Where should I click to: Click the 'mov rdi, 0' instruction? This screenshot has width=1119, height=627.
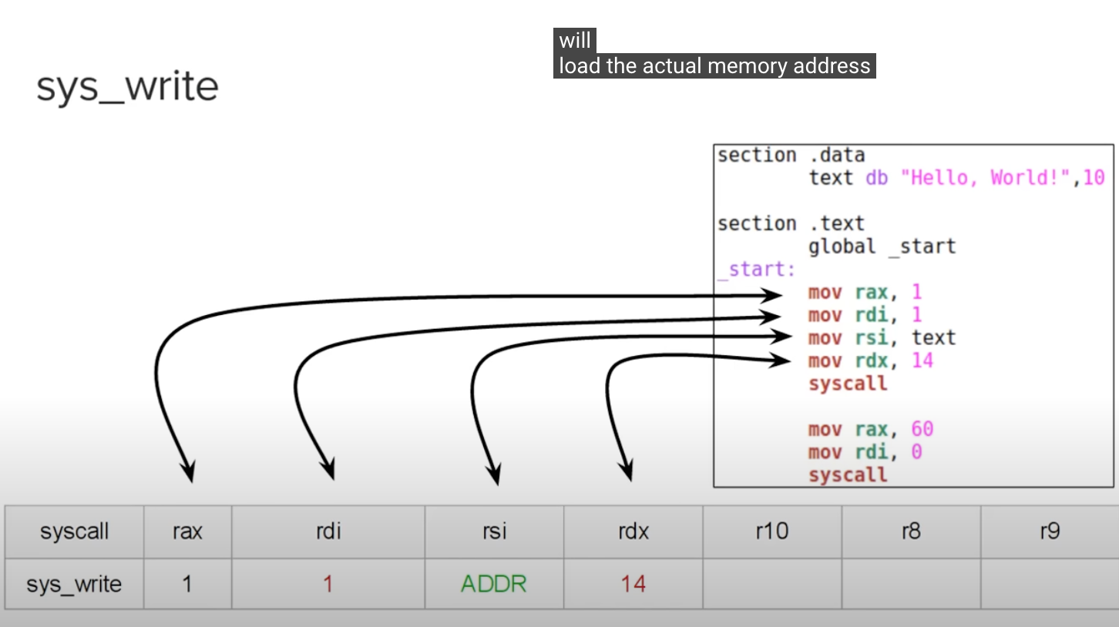(865, 451)
